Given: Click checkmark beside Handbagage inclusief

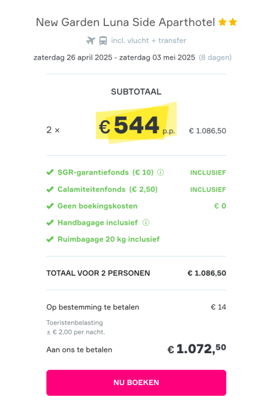Looking at the screenshot, I should coord(50,222).
